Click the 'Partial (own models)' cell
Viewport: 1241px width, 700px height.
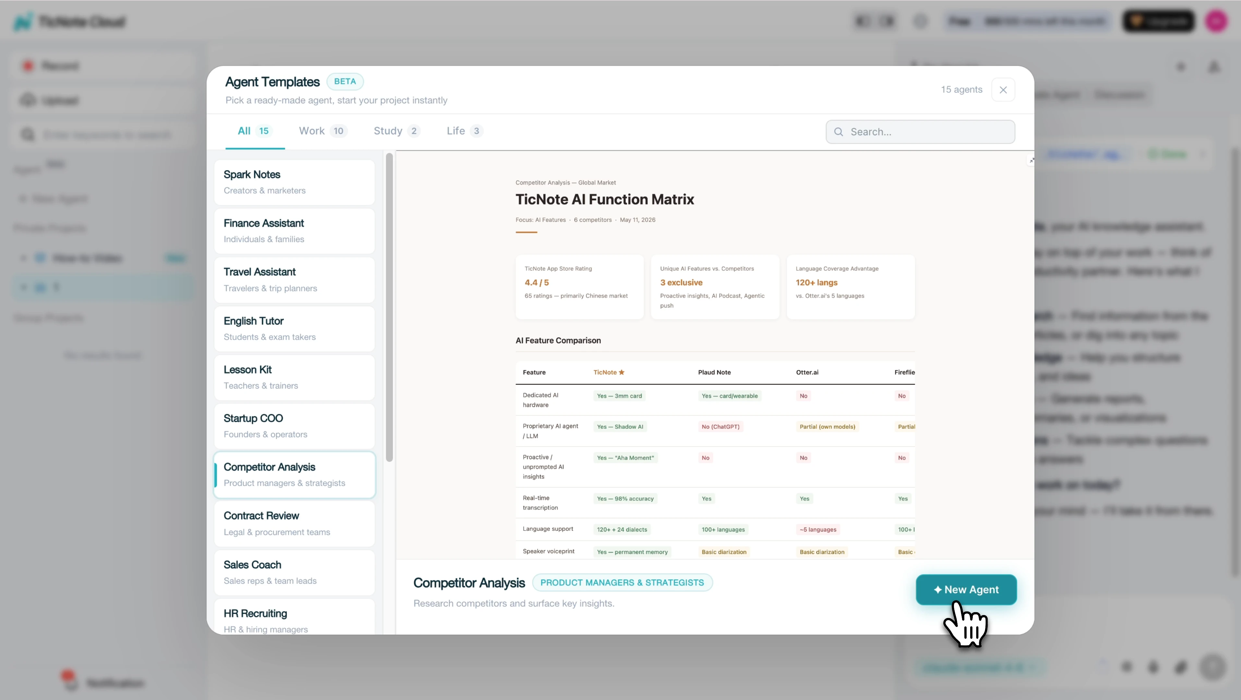pyautogui.click(x=827, y=426)
